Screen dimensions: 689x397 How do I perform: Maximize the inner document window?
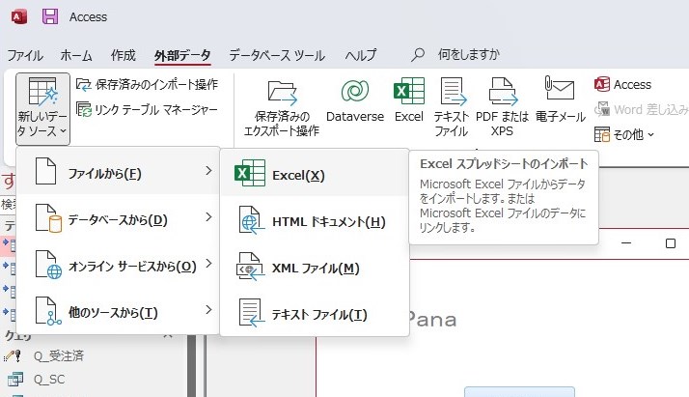pos(671,243)
